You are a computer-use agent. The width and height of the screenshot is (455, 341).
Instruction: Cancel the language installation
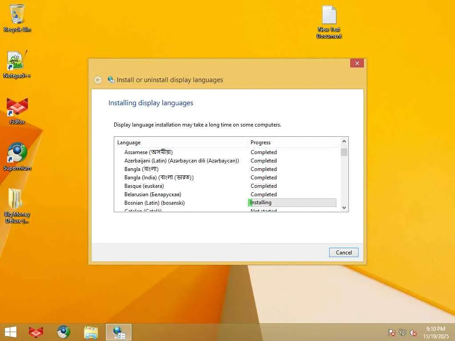click(344, 252)
